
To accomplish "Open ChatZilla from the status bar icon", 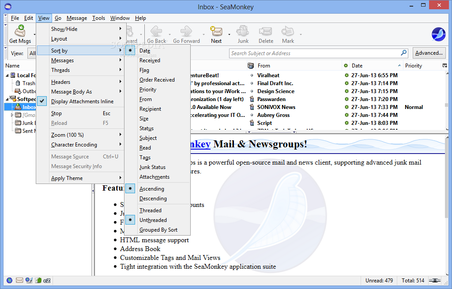I will click(47, 280).
